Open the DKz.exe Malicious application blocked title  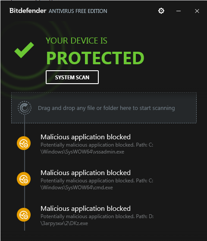(85, 208)
